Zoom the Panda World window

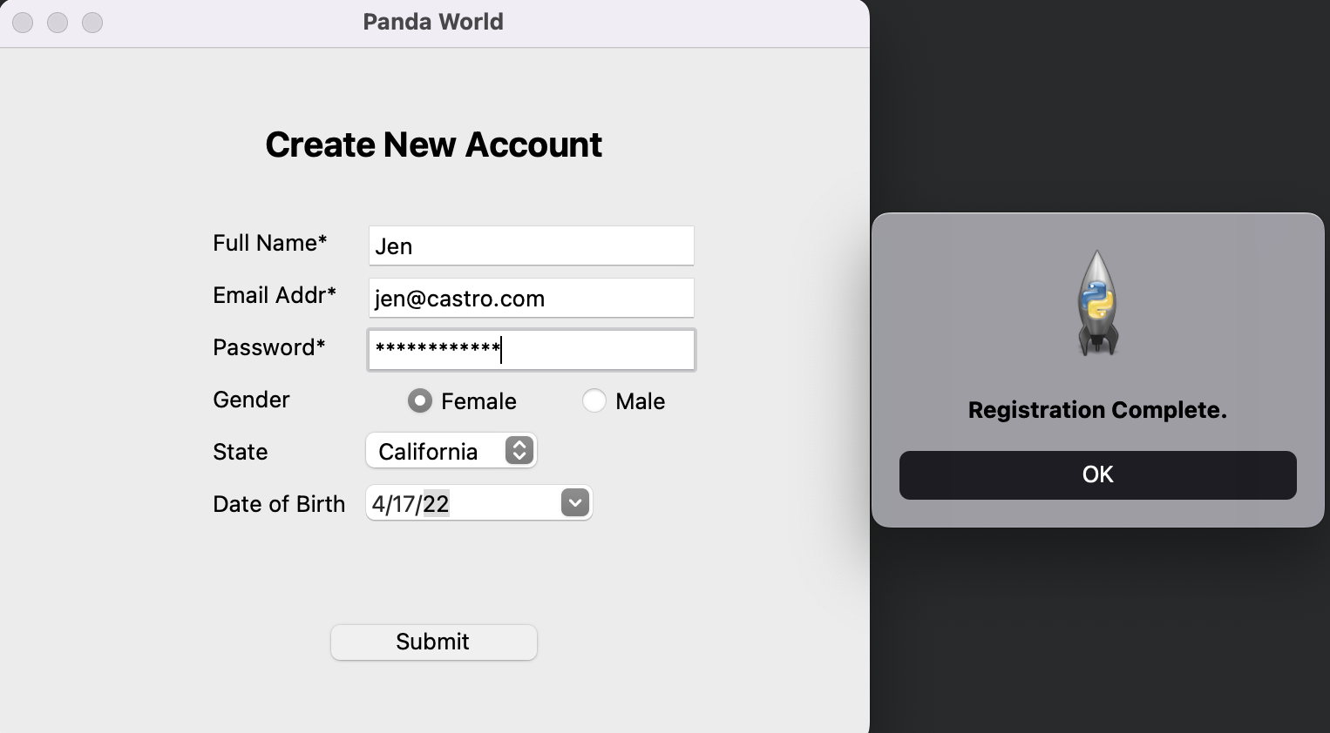(x=92, y=23)
